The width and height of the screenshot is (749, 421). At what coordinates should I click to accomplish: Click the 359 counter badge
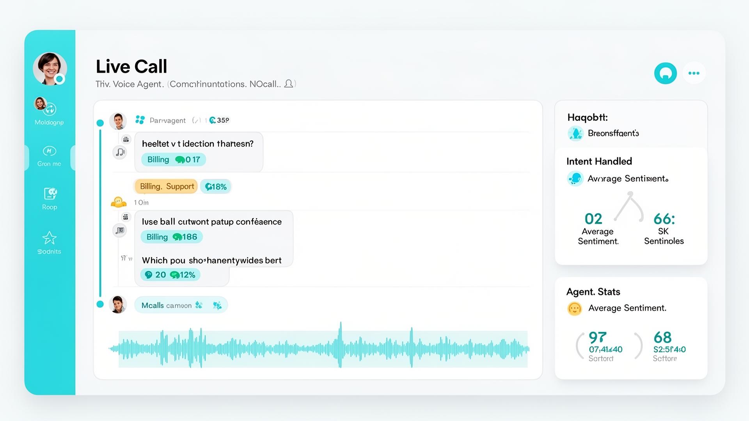[x=220, y=120]
